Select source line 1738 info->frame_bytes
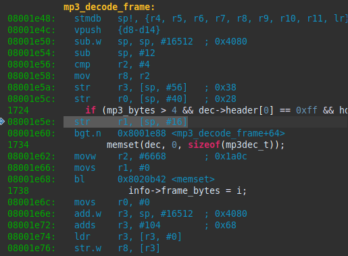This screenshot has width=348, height=256. 188,190
